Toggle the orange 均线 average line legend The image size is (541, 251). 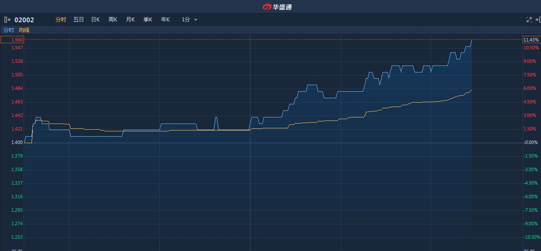[24, 30]
